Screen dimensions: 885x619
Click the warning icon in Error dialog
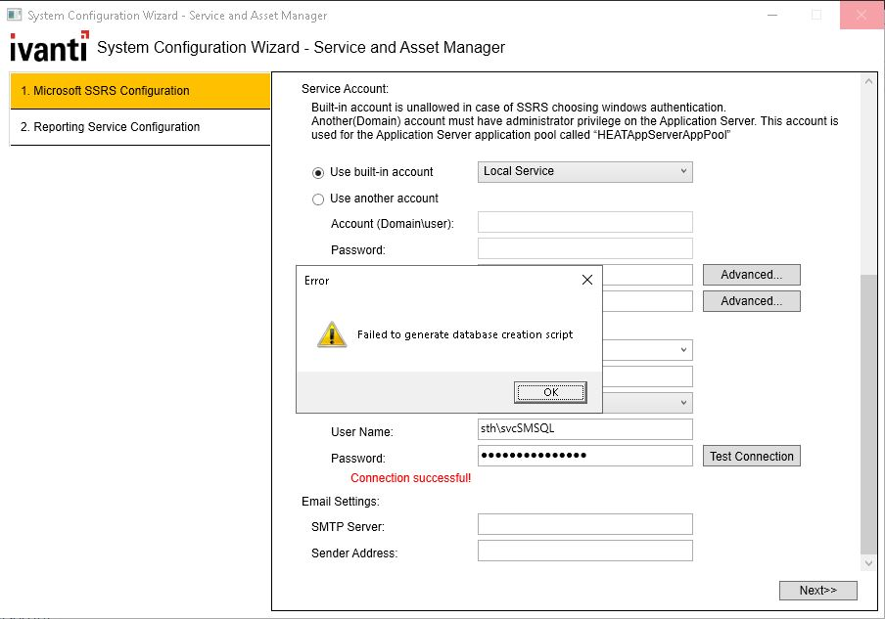332,334
